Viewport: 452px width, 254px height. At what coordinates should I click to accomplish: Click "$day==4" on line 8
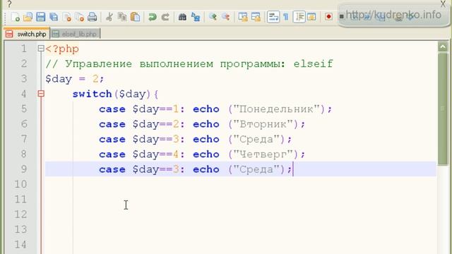156,155
